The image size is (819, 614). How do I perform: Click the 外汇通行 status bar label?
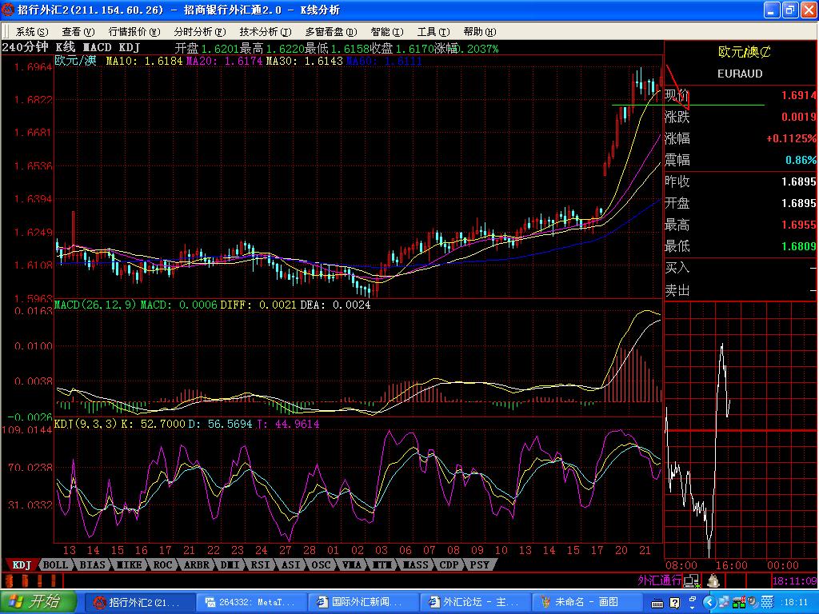(x=659, y=580)
